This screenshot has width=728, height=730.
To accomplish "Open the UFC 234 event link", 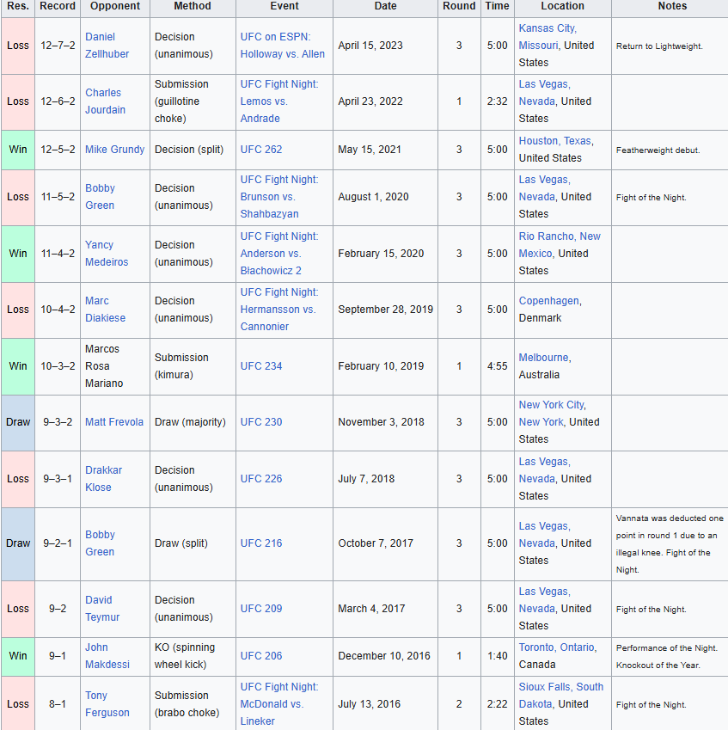I will 261,366.
